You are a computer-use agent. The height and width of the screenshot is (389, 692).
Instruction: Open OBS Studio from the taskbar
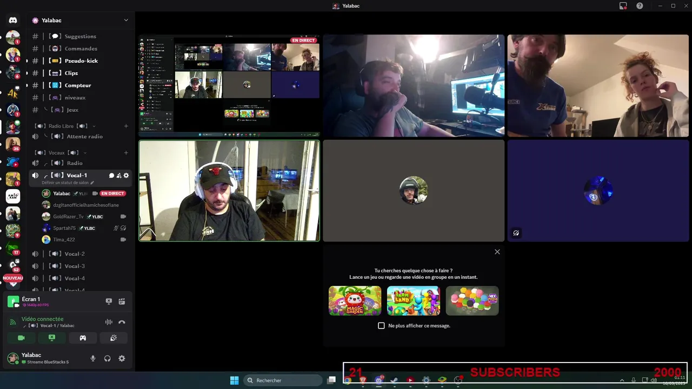(x=458, y=380)
